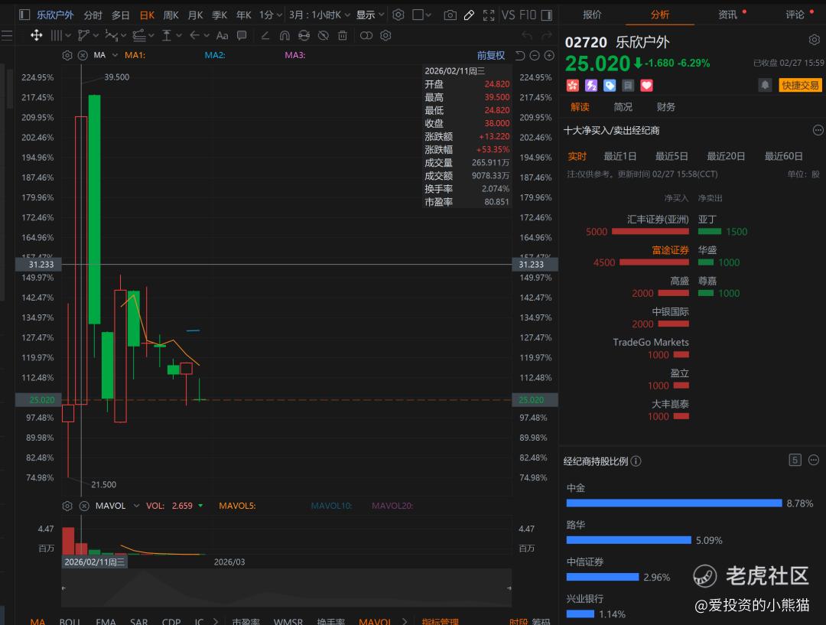Switch to 周K weekly chart
The image size is (826, 625).
click(x=171, y=15)
